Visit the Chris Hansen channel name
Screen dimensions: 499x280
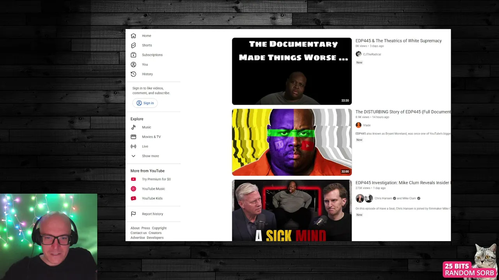click(x=383, y=198)
